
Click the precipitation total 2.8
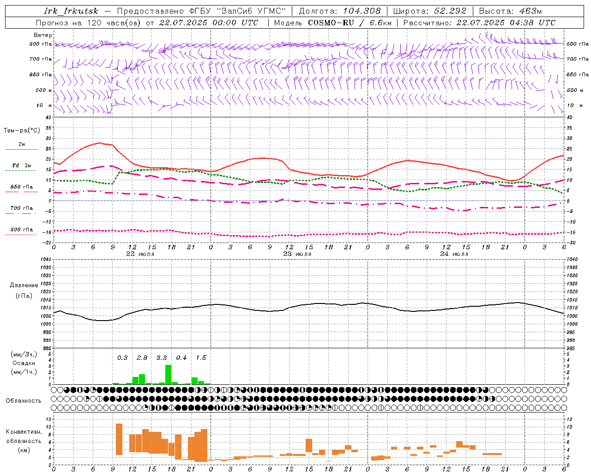(142, 358)
